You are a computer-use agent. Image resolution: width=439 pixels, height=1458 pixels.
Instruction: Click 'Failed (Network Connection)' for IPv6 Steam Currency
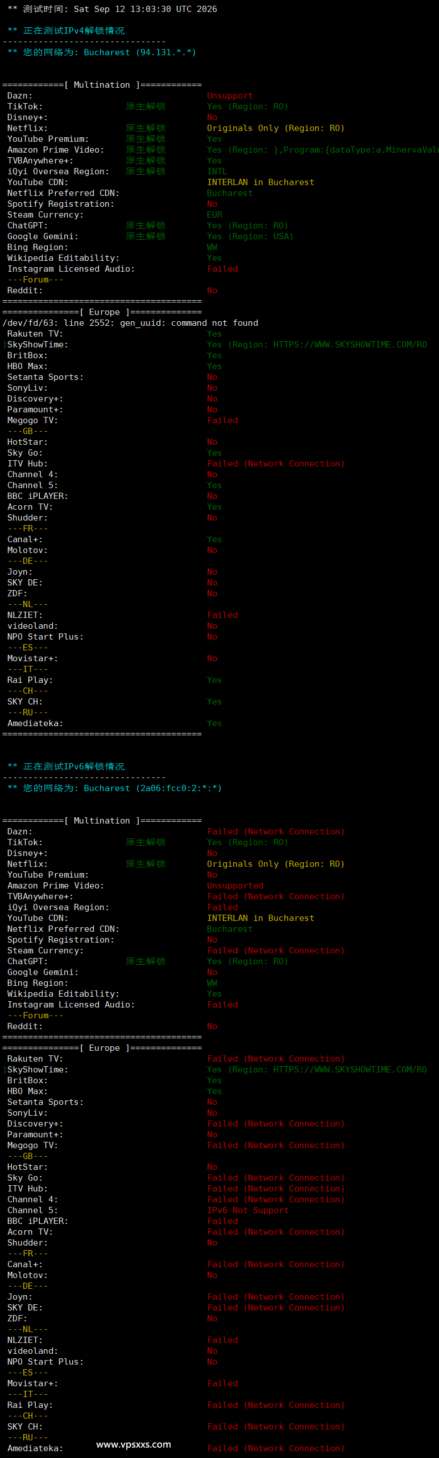click(276, 951)
